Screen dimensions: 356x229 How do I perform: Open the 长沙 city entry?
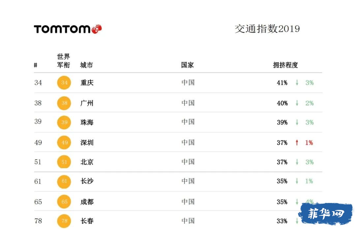[x=87, y=181]
